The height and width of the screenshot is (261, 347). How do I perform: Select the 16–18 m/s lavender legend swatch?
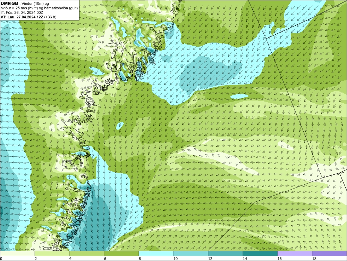coord(295,253)
